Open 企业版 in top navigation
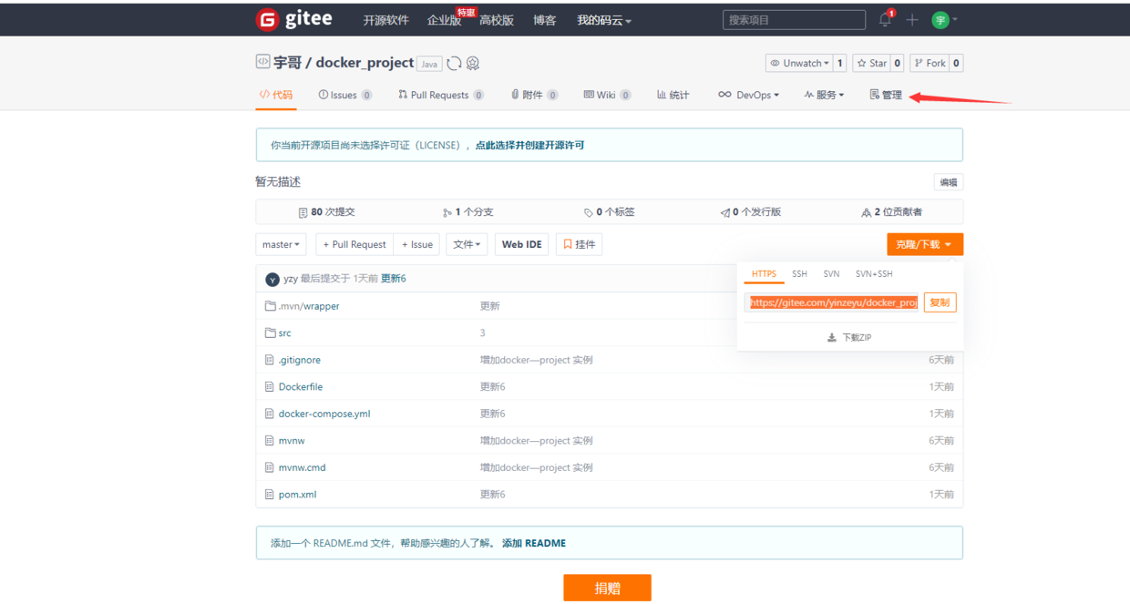Screen dimensions: 1130x604 (x=445, y=20)
